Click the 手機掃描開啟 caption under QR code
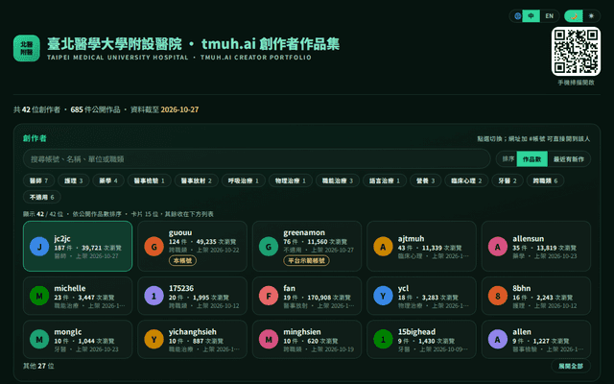The image size is (614, 384). (x=576, y=83)
